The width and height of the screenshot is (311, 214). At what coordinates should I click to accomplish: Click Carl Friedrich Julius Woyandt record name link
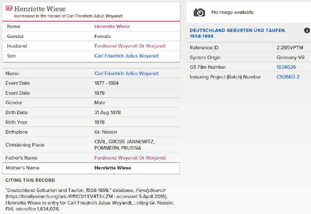click(x=127, y=73)
